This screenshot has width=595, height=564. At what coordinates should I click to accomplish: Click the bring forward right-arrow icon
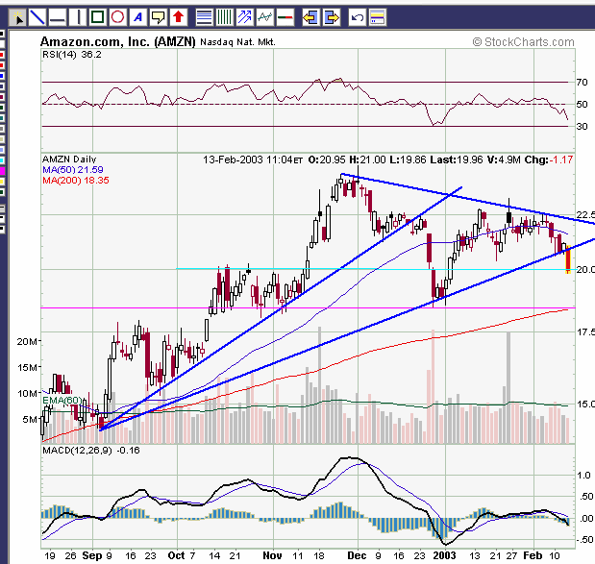coord(332,17)
